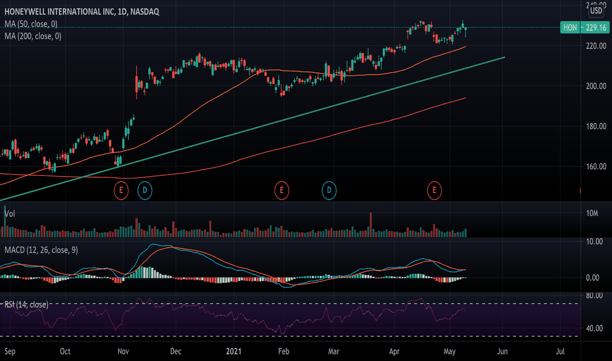Click the 10.00 MACD axis label
This screenshot has width=612, height=361.
pyautogui.click(x=594, y=242)
